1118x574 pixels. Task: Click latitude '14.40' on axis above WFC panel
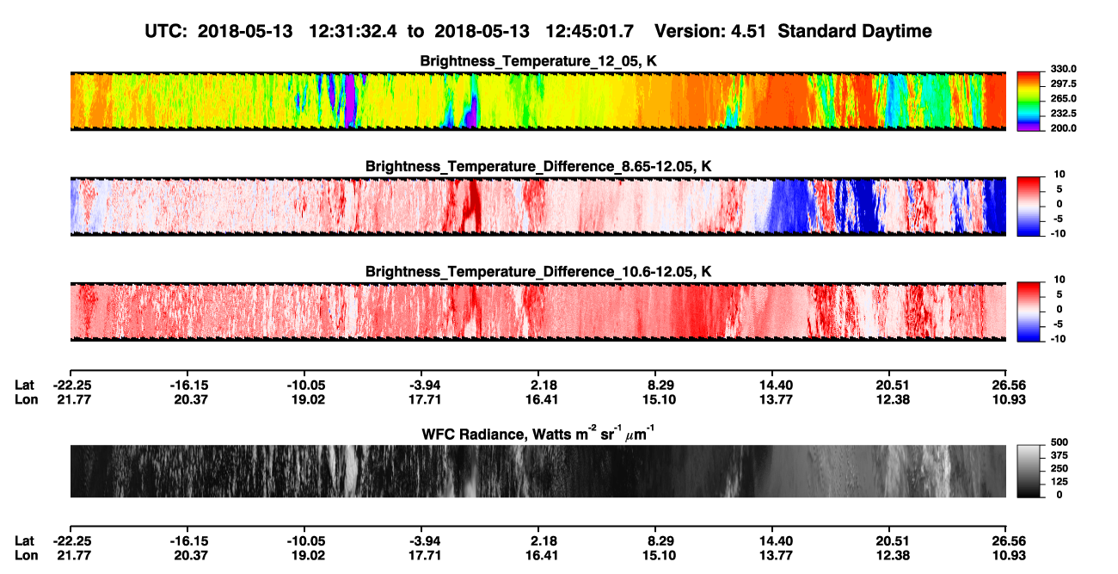coord(775,385)
